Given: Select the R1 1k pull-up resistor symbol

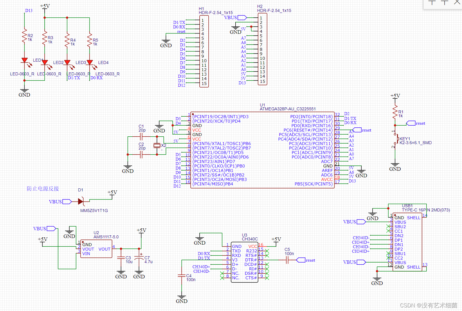Looking at the screenshot, I should pyautogui.click(x=395, y=112).
